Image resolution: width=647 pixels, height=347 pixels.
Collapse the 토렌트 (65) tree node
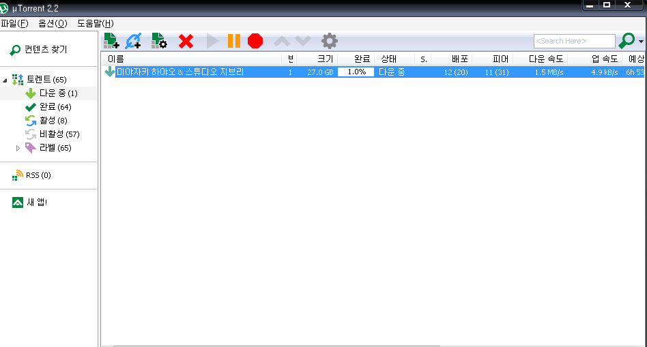coord(5,80)
